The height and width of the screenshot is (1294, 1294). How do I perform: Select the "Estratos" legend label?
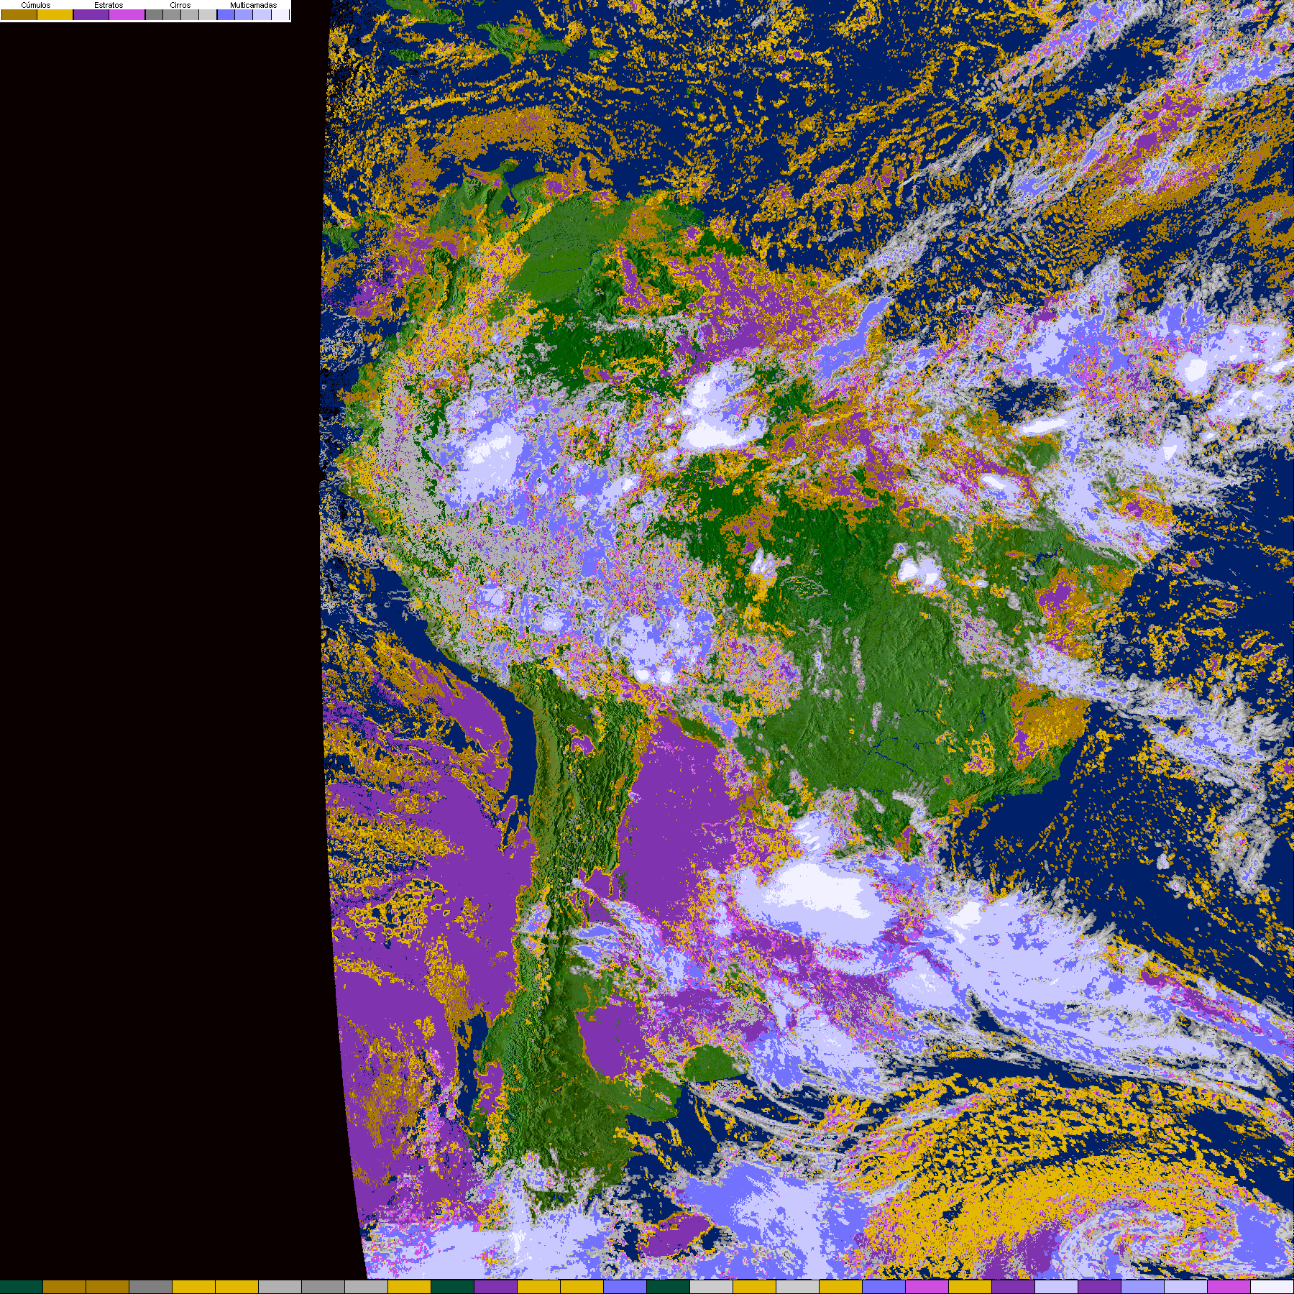point(109,5)
